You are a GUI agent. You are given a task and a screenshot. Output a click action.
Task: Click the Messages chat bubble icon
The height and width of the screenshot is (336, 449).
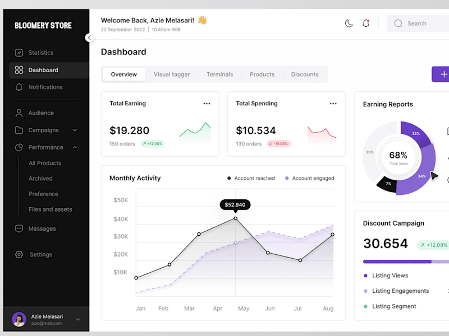[x=19, y=228]
